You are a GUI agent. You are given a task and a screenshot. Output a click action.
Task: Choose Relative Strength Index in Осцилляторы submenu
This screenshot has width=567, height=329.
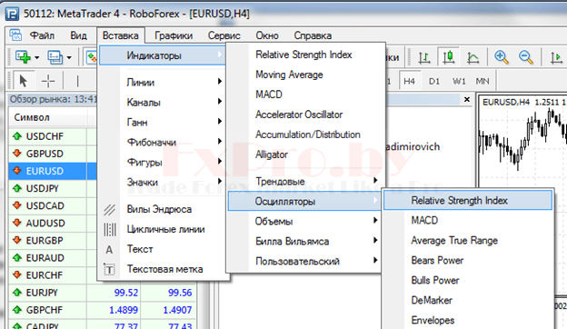(x=468, y=200)
